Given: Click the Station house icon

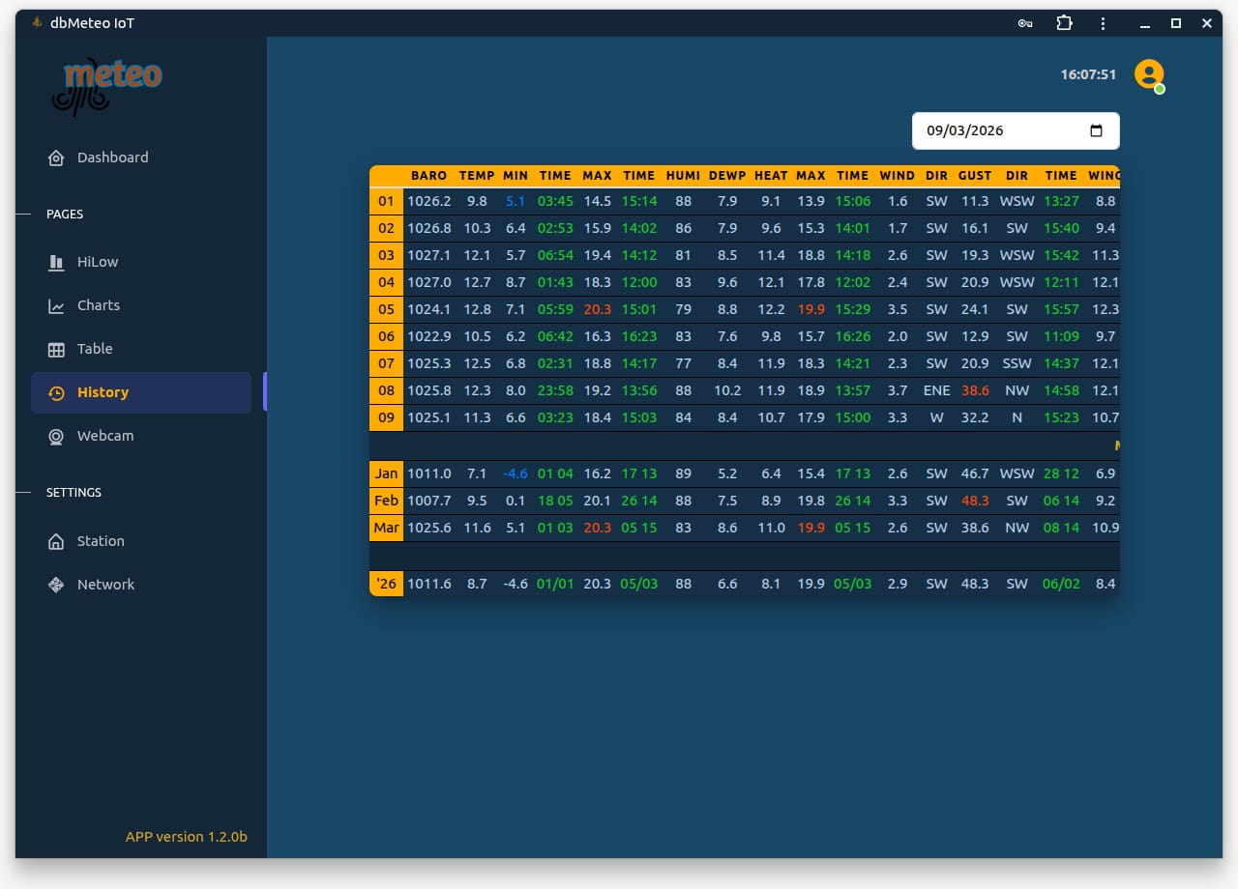Looking at the screenshot, I should pos(56,541).
